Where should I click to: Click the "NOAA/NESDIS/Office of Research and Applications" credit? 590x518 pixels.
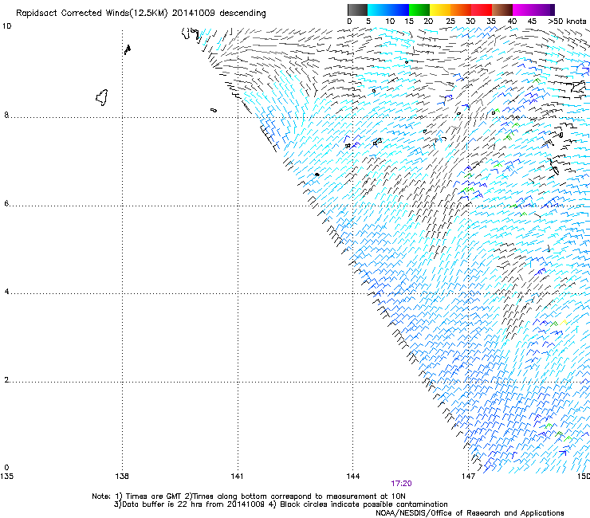click(470, 513)
